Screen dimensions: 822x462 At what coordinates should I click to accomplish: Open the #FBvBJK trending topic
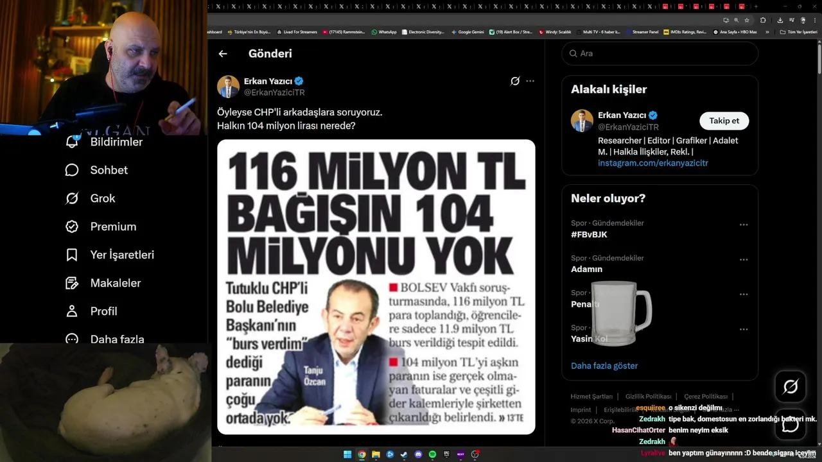589,235
